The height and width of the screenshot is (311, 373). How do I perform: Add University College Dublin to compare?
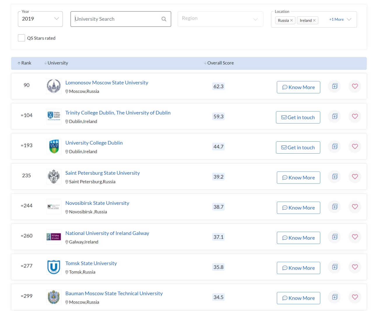pos(335,146)
